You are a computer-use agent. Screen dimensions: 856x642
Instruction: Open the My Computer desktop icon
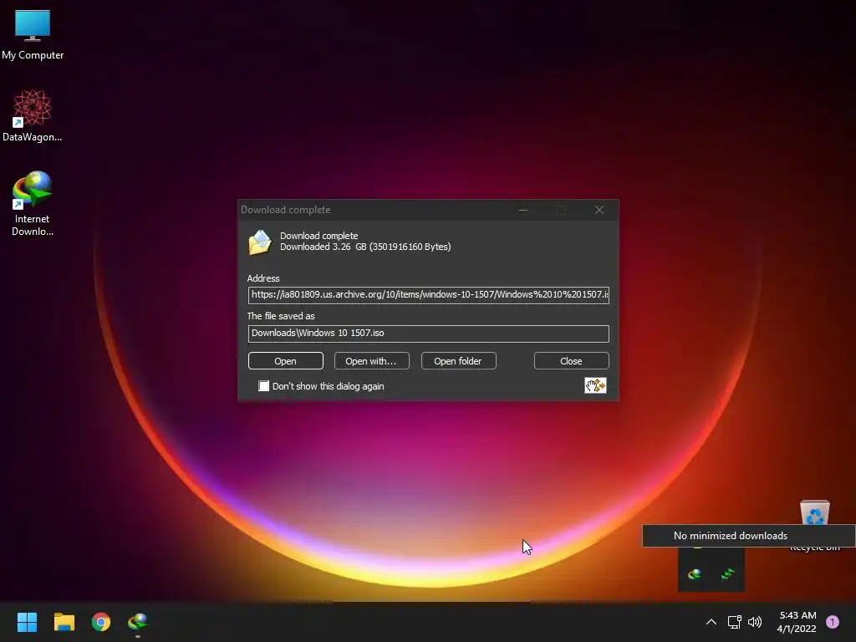coord(33,35)
